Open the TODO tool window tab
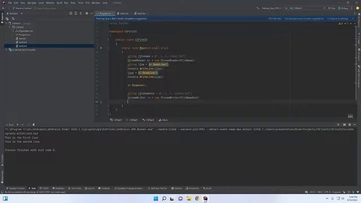Viewport: 361px width, 203px height. [x=44, y=188]
